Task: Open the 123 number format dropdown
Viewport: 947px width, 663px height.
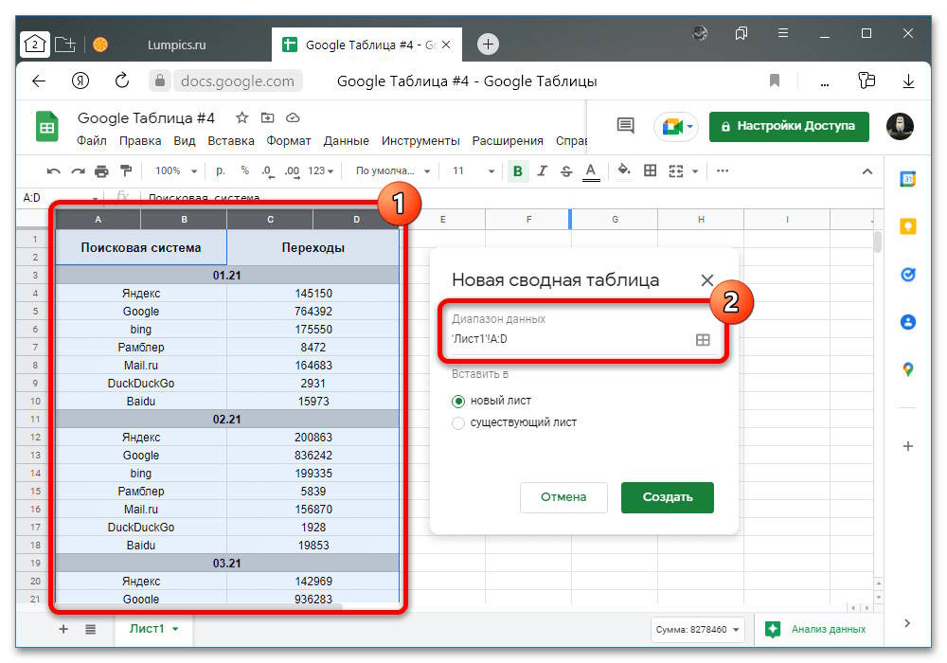Action: pos(321,170)
